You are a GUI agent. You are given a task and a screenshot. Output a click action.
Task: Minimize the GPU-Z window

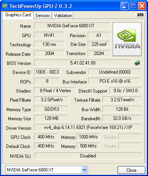[x=124, y=6]
